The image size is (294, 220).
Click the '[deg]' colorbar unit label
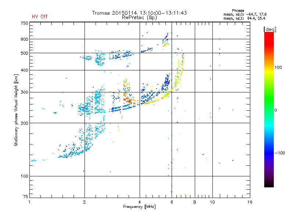coord(270,30)
